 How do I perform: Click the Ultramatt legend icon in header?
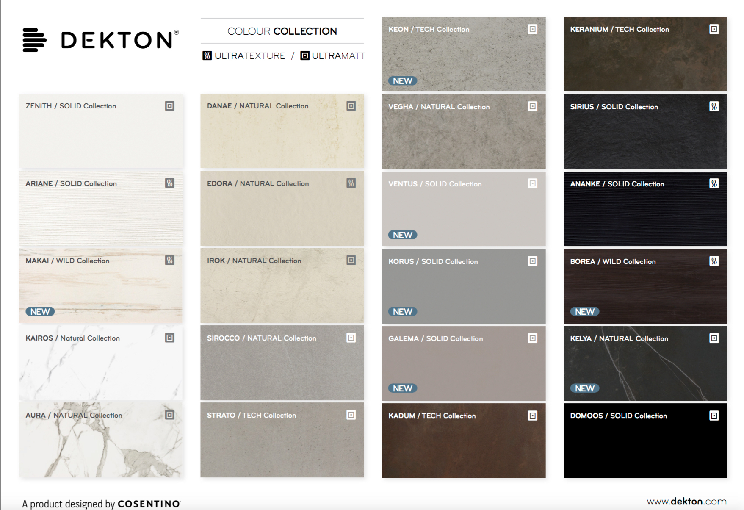coord(305,55)
